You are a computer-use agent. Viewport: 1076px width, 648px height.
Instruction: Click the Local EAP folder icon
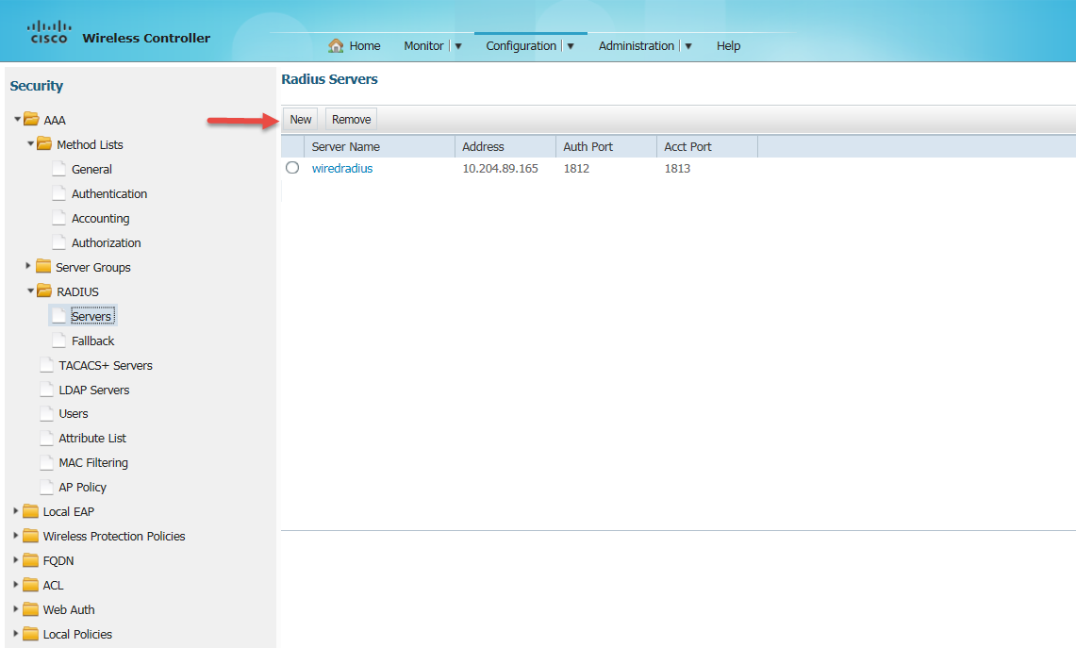[x=30, y=511]
